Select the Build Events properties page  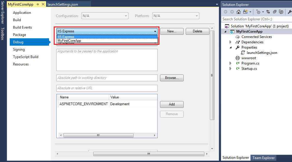[x=22, y=27]
